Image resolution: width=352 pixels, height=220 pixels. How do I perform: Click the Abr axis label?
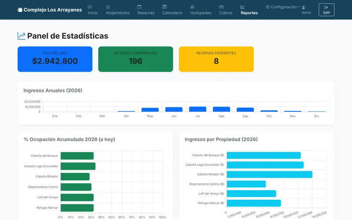126,116
